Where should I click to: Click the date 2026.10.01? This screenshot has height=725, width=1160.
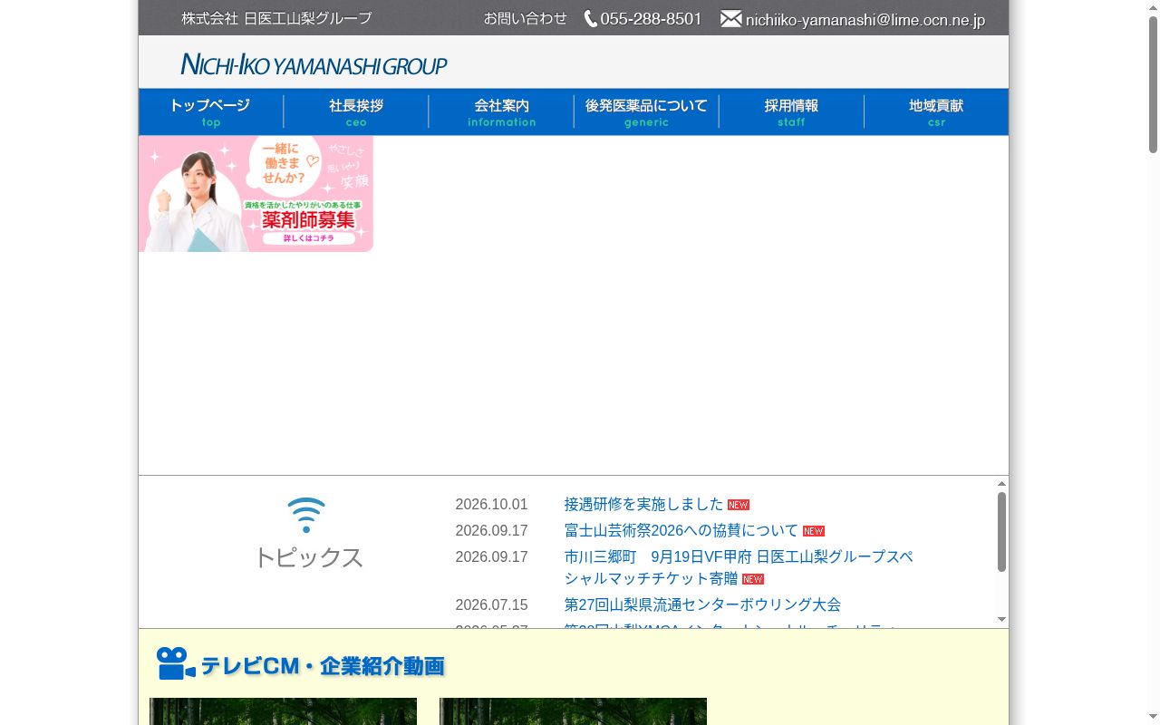tap(491, 505)
